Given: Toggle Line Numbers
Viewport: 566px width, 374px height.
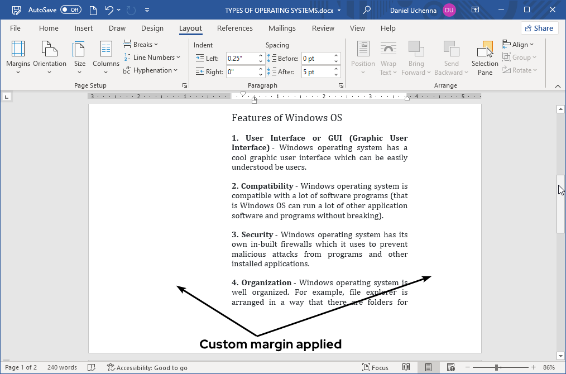Looking at the screenshot, I should click(x=152, y=57).
